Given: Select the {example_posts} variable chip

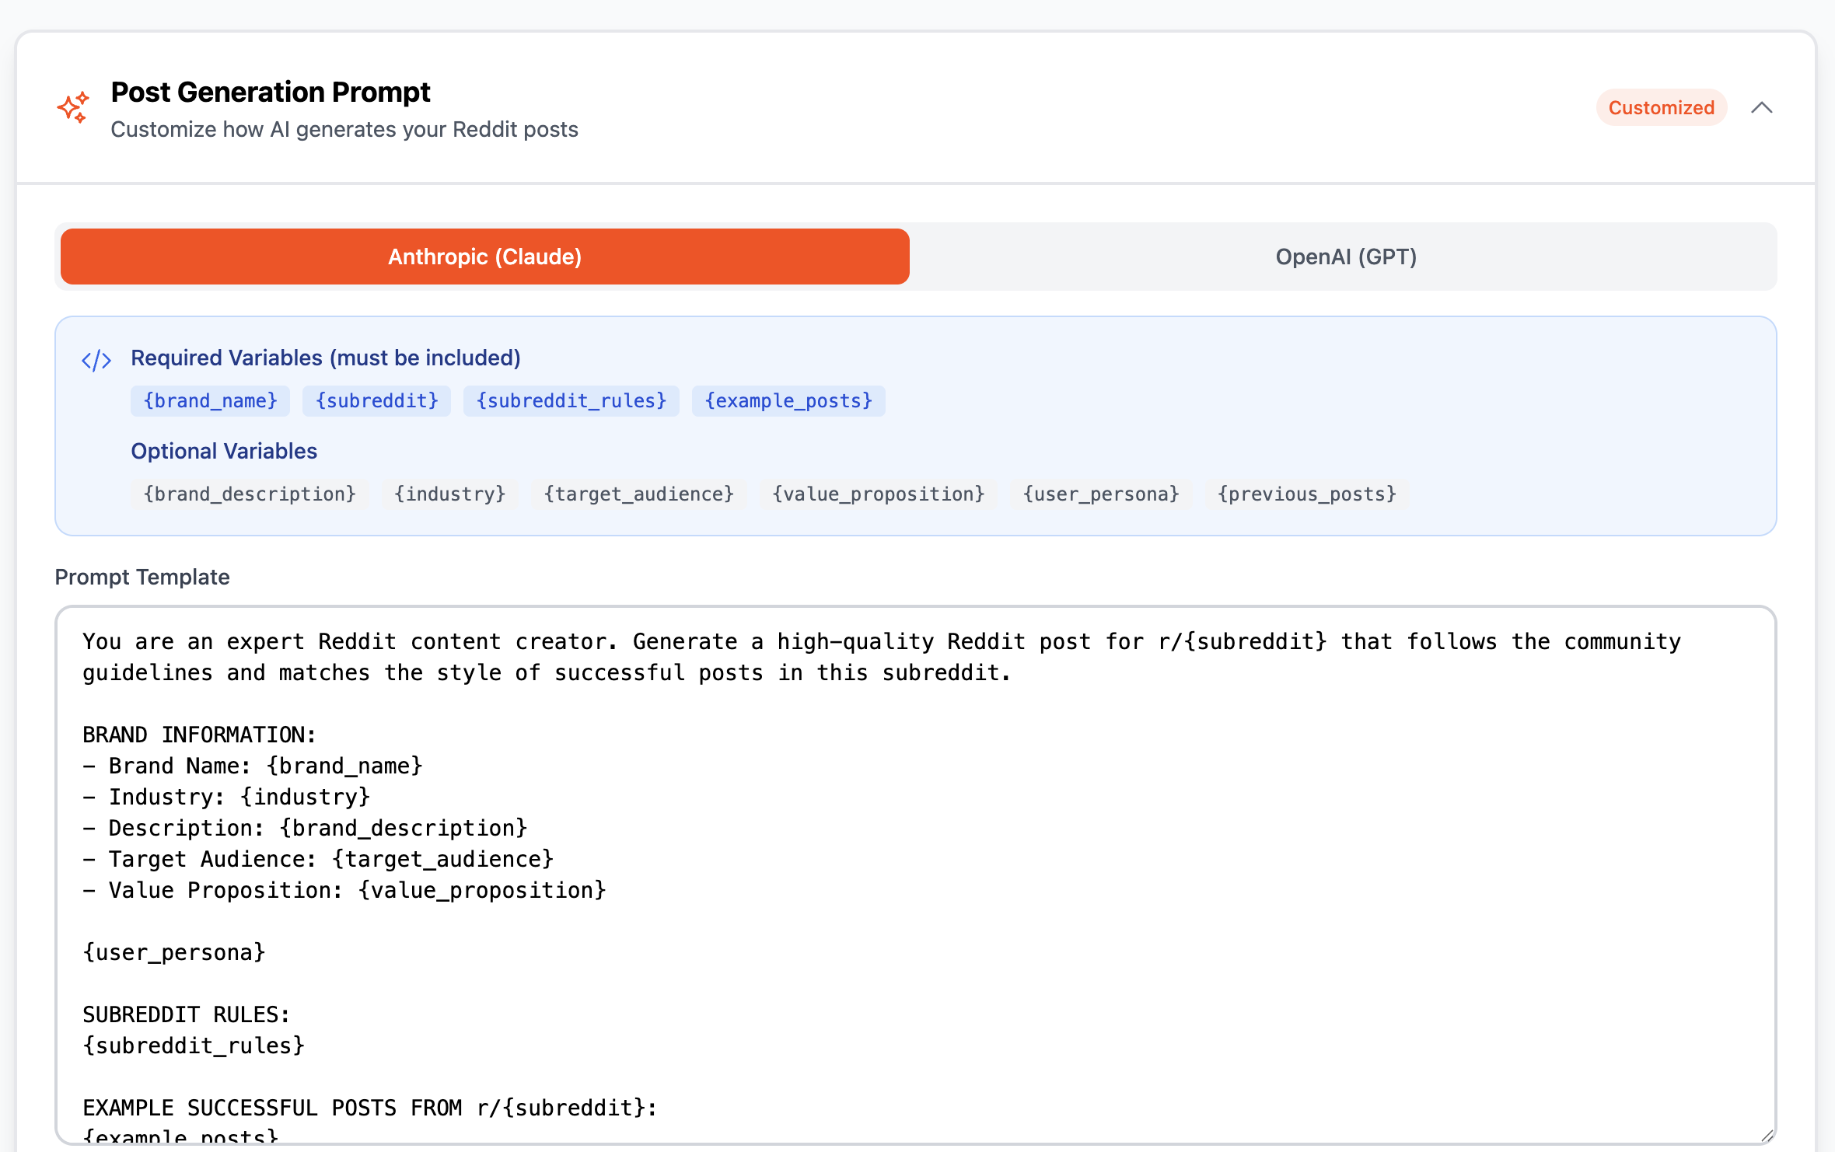Looking at the screenshot, I should [788, 401].
